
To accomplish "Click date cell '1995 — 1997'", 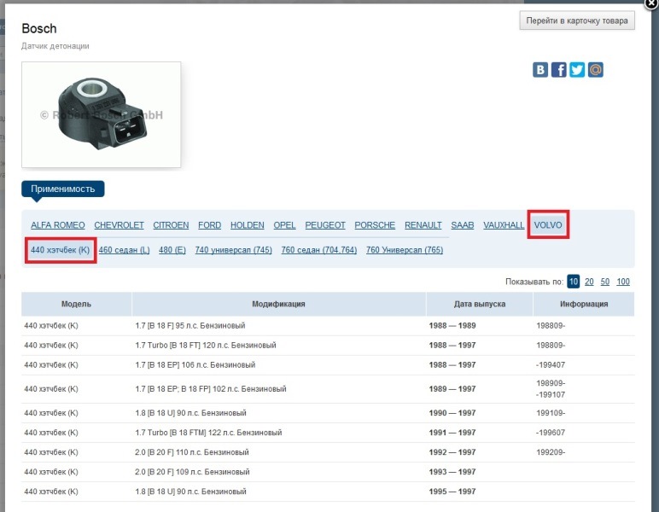I will (452, 492).
